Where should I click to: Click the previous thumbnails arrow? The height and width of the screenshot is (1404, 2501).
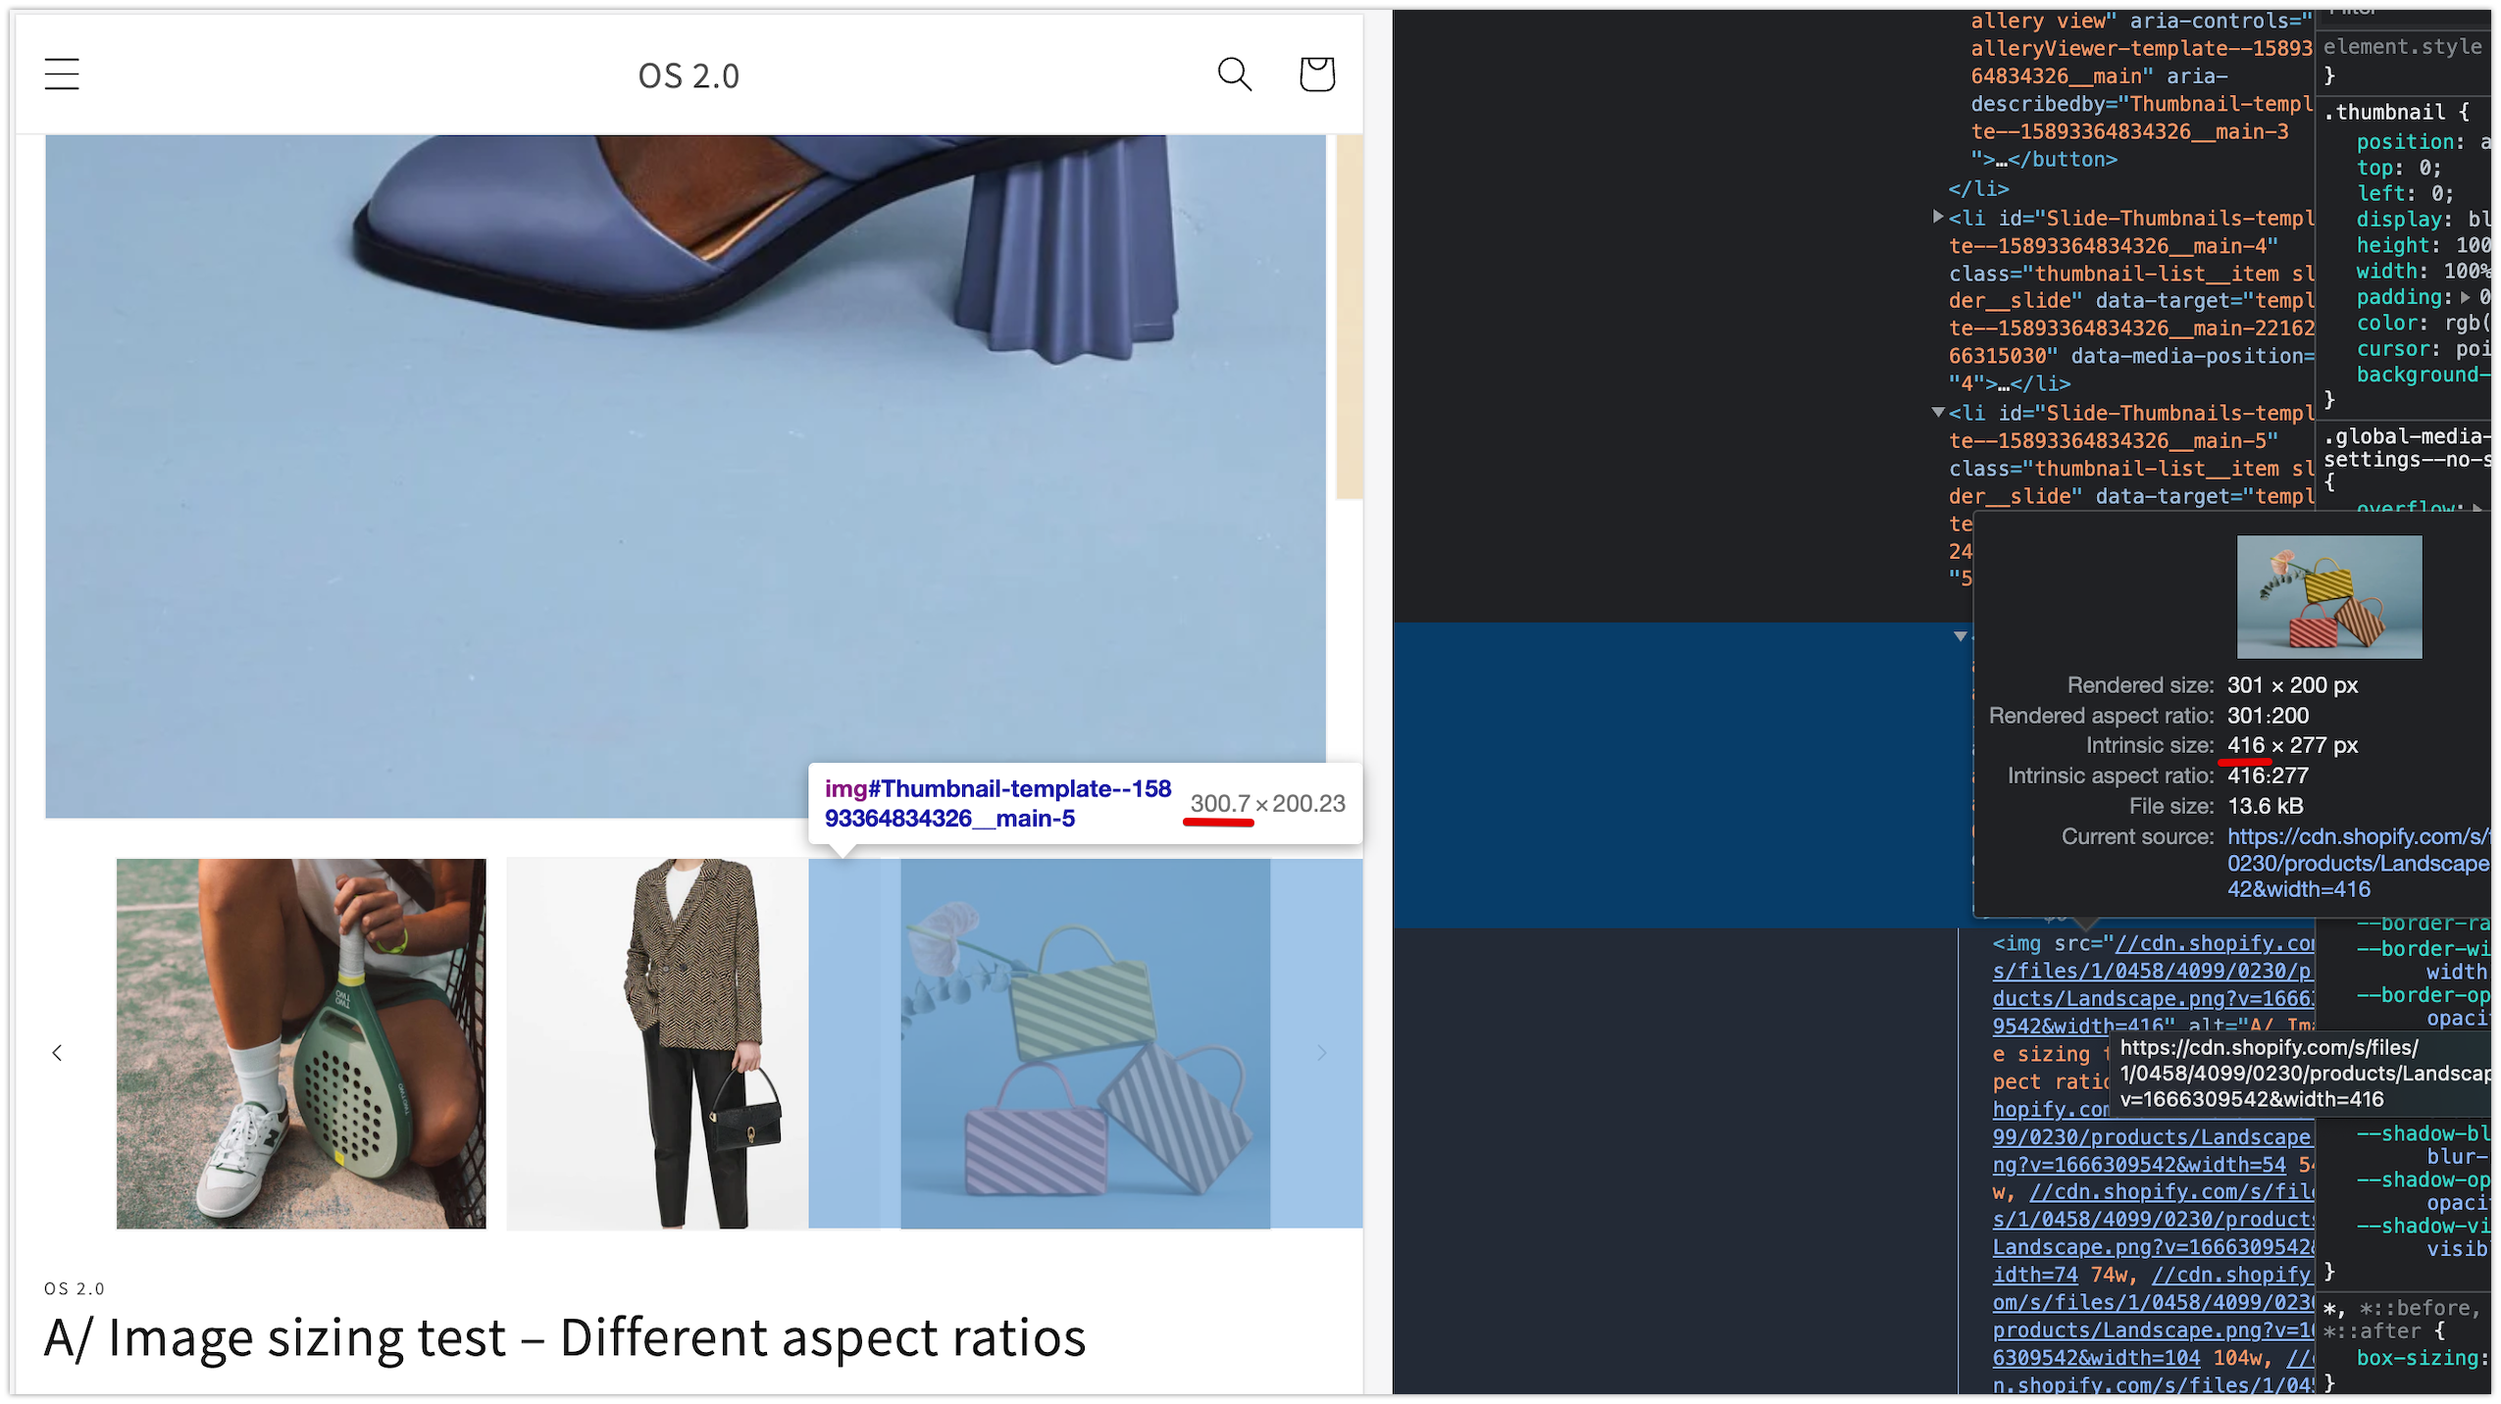pos(57,1053)
